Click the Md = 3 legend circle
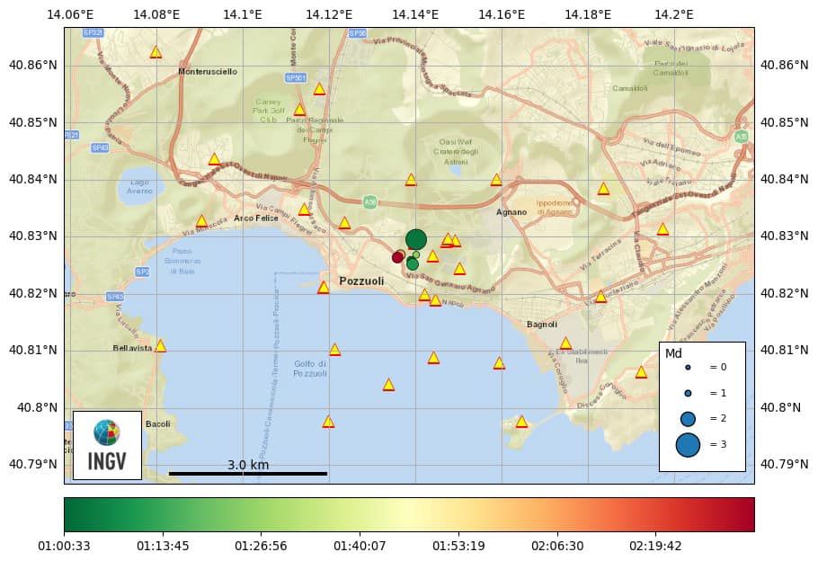 point(688,444)
